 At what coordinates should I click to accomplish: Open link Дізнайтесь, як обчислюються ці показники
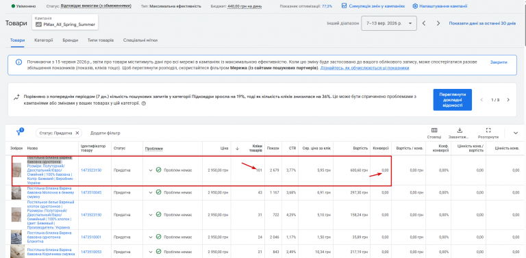[364, 68]
